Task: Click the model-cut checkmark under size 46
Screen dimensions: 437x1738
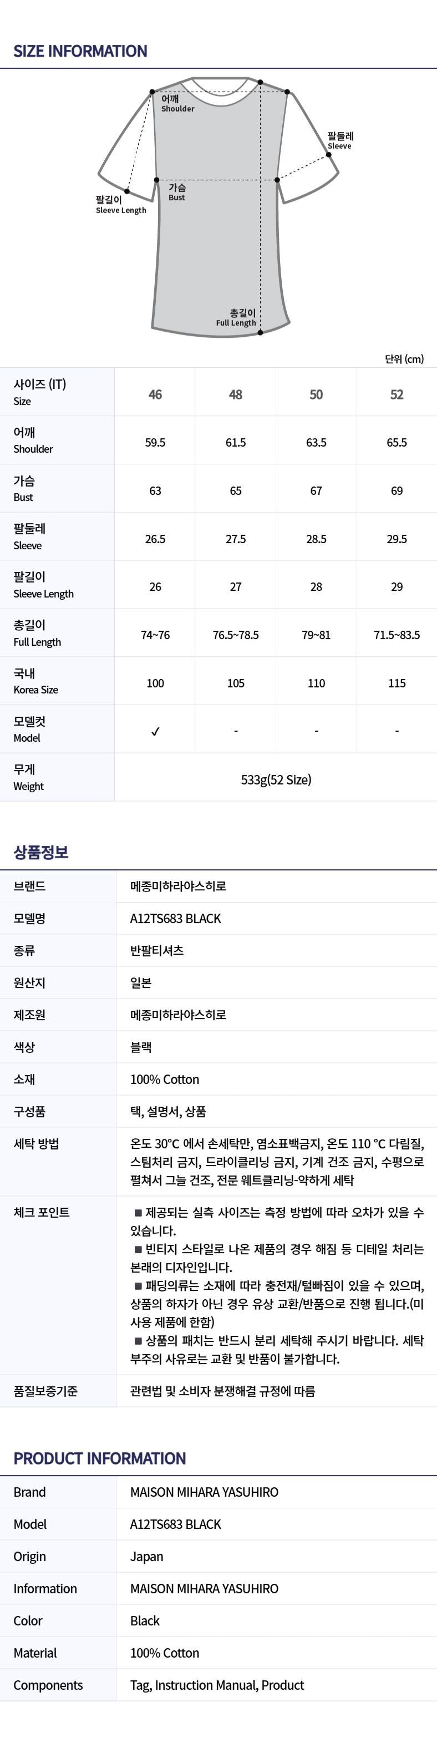Action: [x=155, y=731]
